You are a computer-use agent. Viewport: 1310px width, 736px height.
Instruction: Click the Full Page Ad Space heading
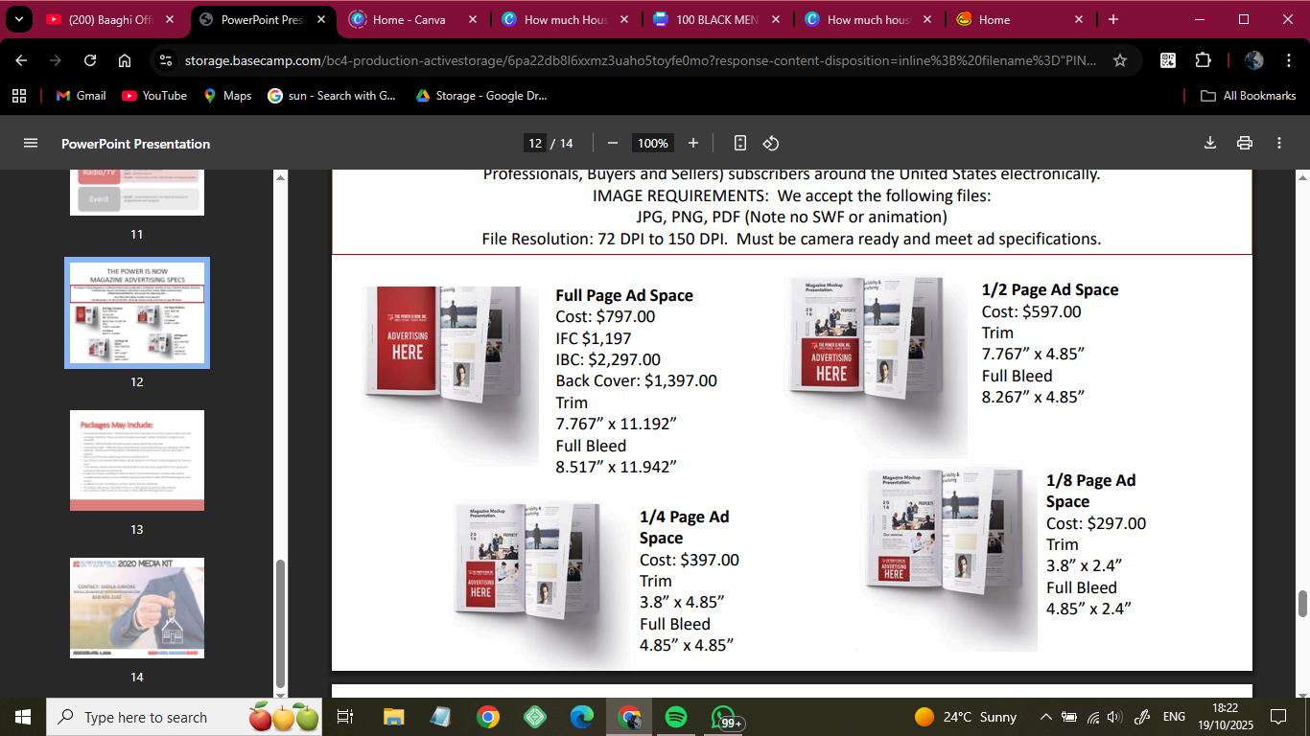click(624, 295)
